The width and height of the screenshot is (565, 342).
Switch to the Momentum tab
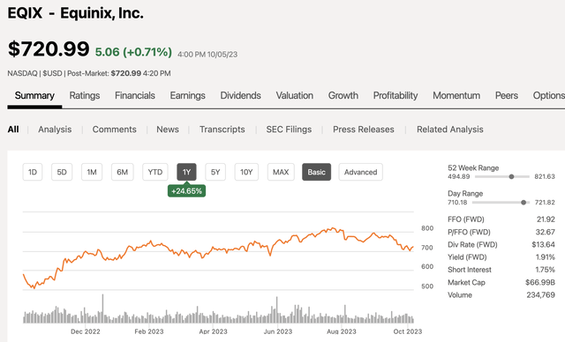tap(456, 96)
